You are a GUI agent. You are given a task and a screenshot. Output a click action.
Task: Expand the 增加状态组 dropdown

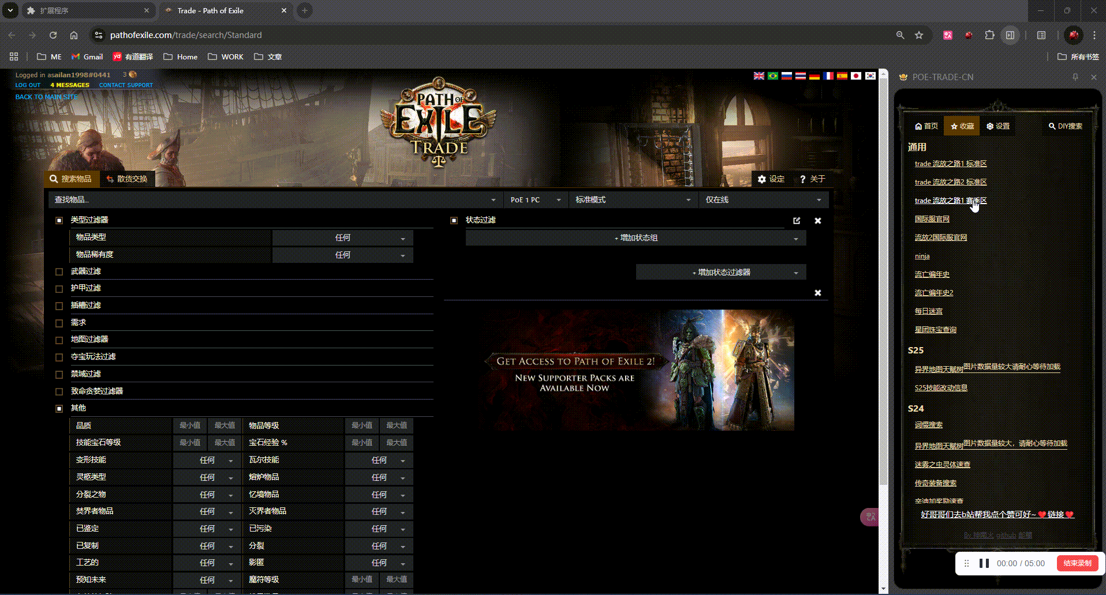(x=636, y=238)
